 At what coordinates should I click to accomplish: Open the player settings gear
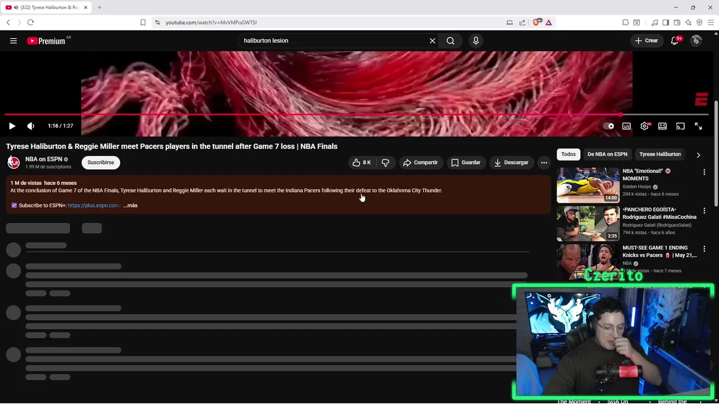click(644, 126)
